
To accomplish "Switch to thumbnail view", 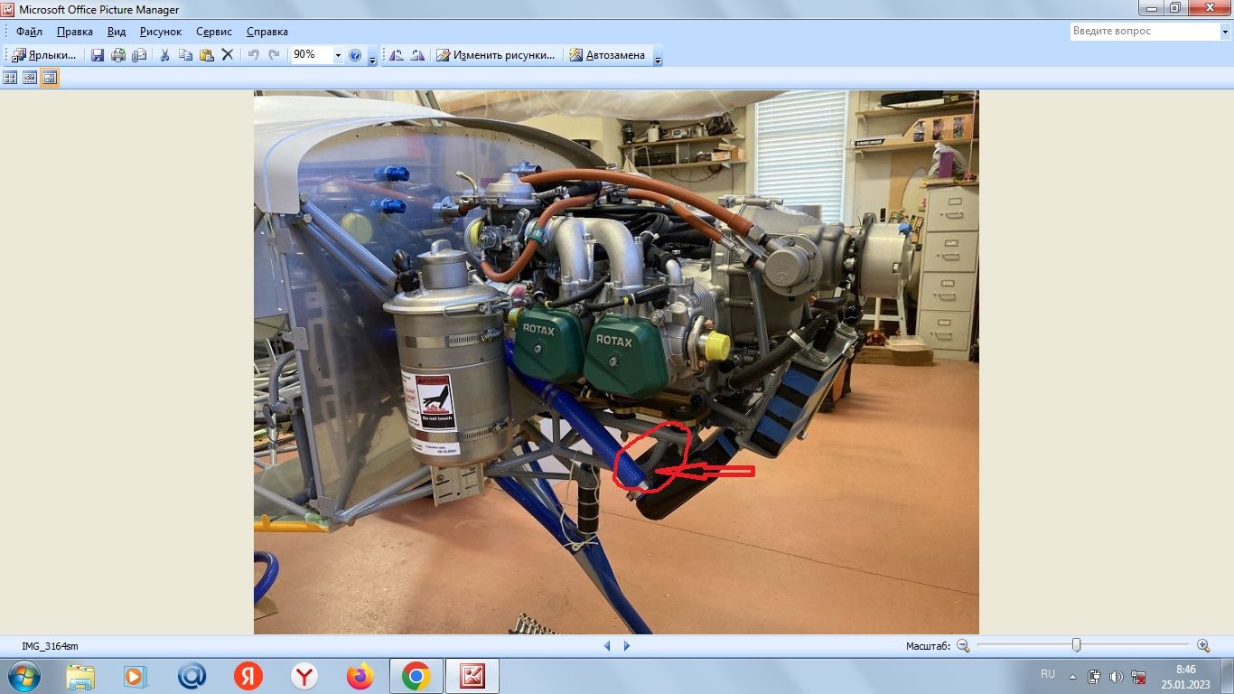I will [x=10, y=78].
